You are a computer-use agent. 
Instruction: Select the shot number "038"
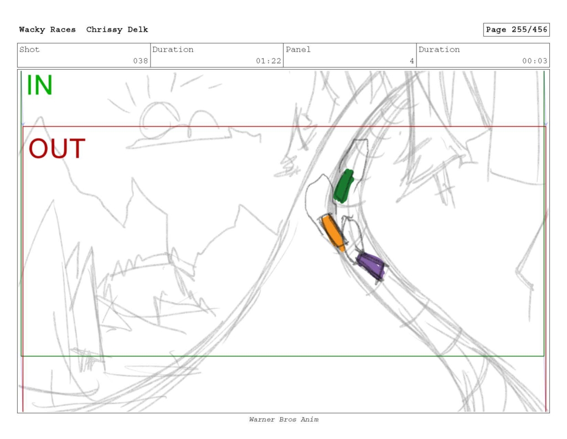click(x=140, y=61)
